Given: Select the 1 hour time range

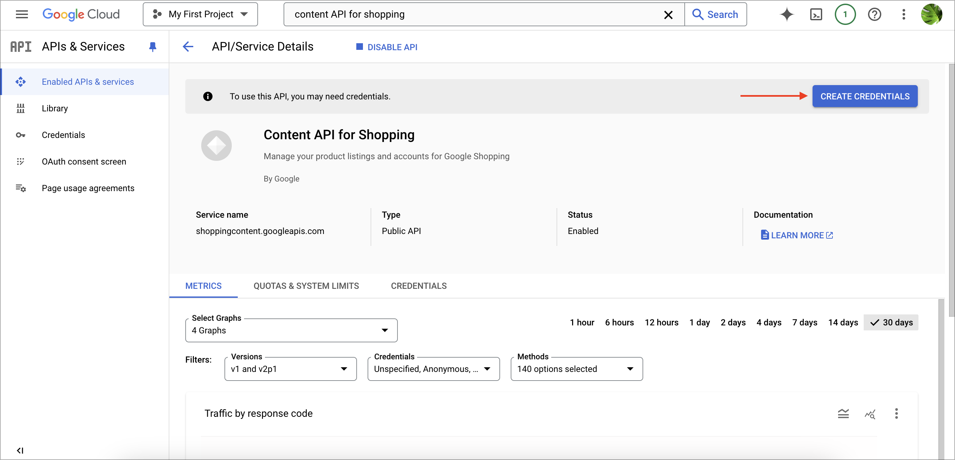Looking at the screenshot, I should point(582,322).
